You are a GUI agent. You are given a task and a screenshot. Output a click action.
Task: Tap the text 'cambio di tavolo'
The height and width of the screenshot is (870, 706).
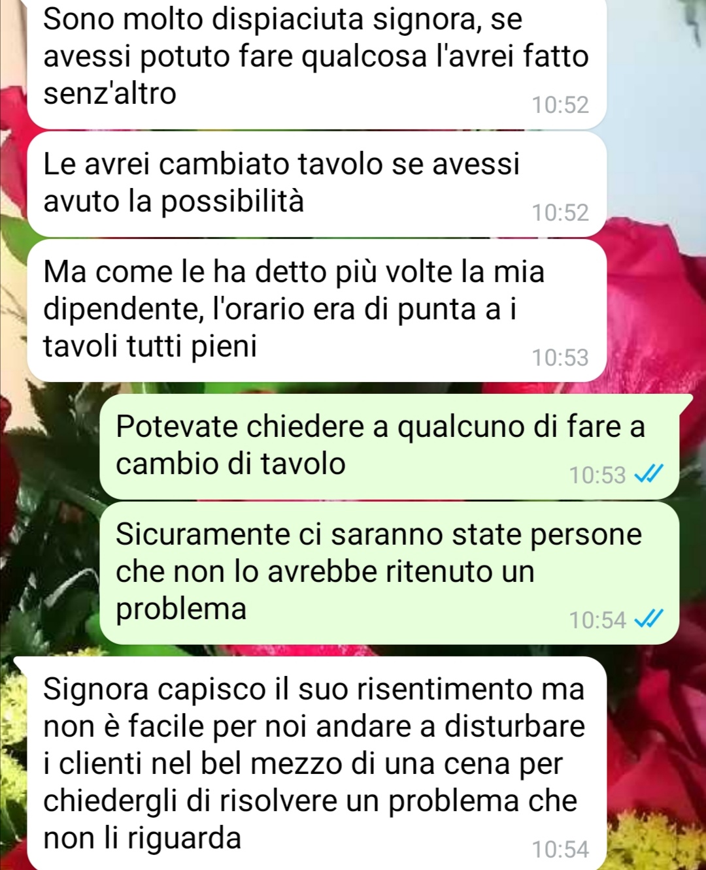[231, 464]
